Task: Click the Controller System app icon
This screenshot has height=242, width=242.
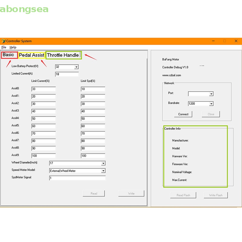Action: 4,41
